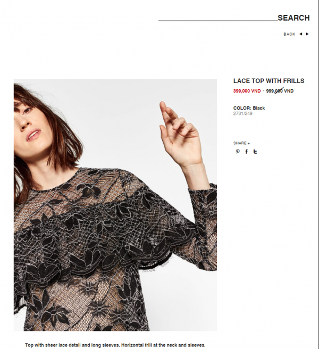Share the product on Facebook
Screen dimensions: 319x349
(247, 152)
